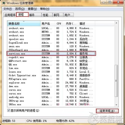Select the lsm.exe process
125x125 pixels.
(51, 68)
